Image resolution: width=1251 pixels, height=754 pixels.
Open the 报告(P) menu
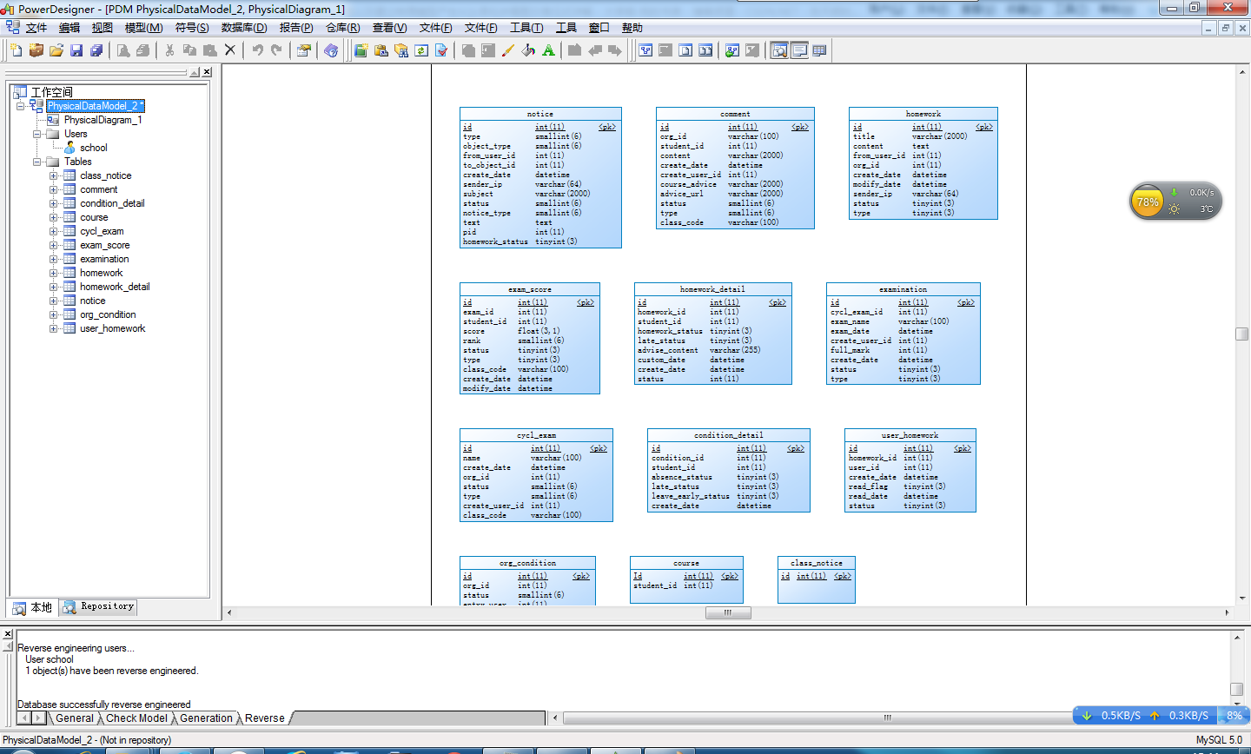(296, 28)
